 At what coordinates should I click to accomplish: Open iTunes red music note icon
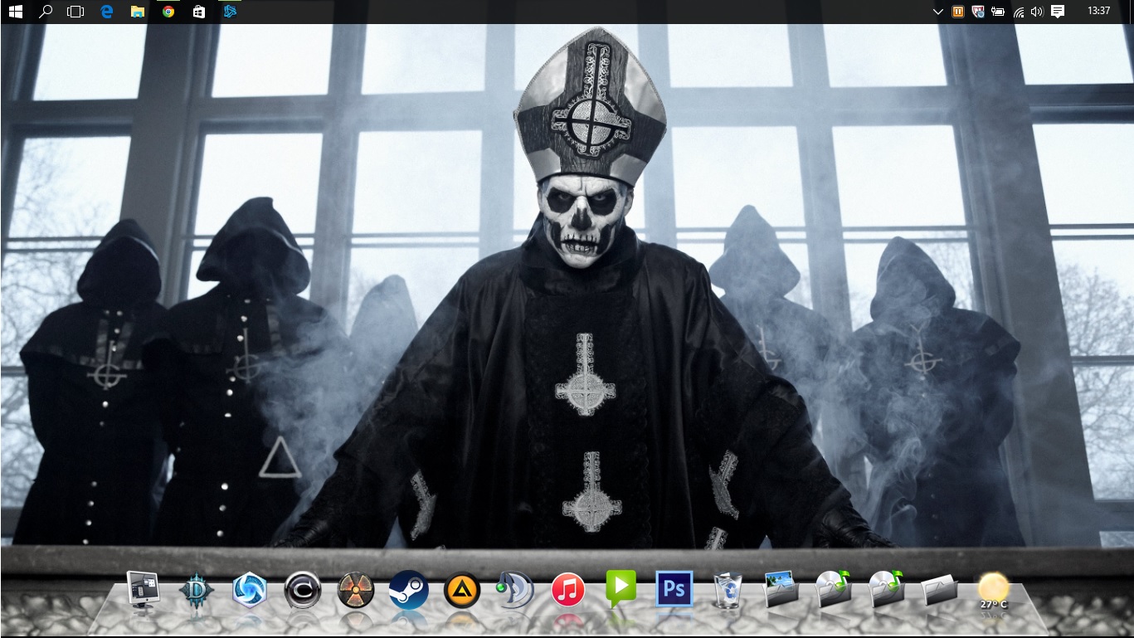(568, 590)
